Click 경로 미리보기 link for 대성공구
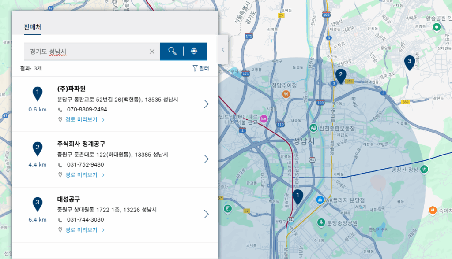Viewport: 452px width, 259px height. pos(81,230)
